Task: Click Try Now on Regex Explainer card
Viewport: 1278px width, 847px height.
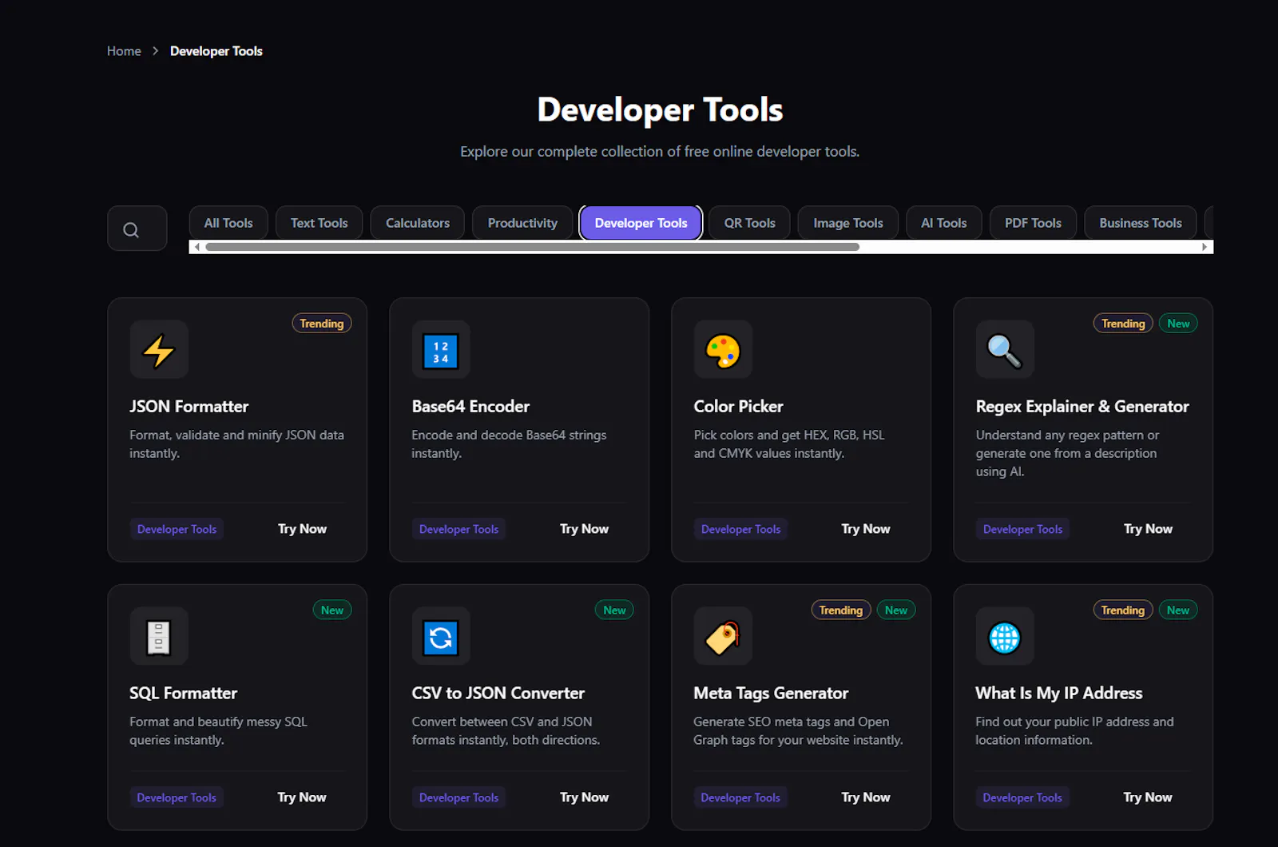Action: 1148,529
